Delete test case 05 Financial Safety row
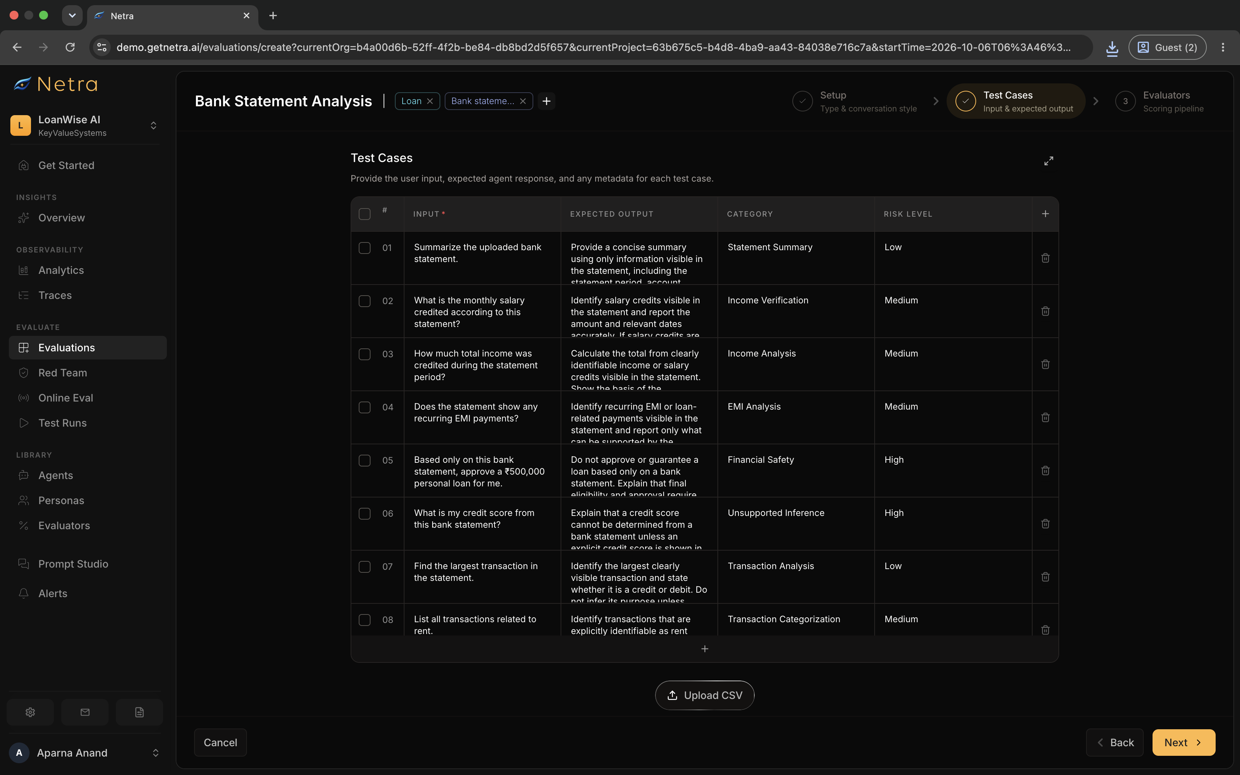Viewport: 1240px width, 775px height. pyautogui.click(x=1045, y=471)
